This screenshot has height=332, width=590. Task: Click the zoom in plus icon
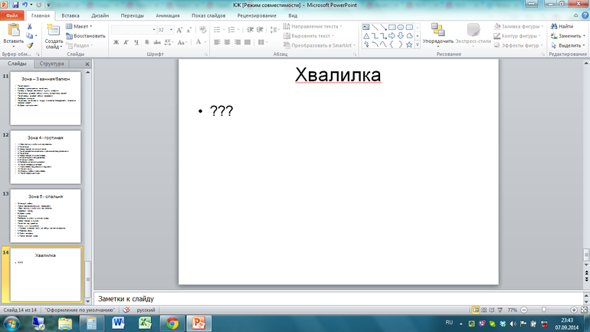(573, 310)
